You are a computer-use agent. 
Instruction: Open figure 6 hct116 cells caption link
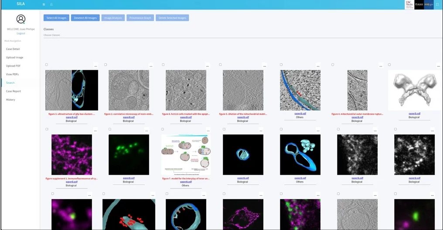point(186,114)
